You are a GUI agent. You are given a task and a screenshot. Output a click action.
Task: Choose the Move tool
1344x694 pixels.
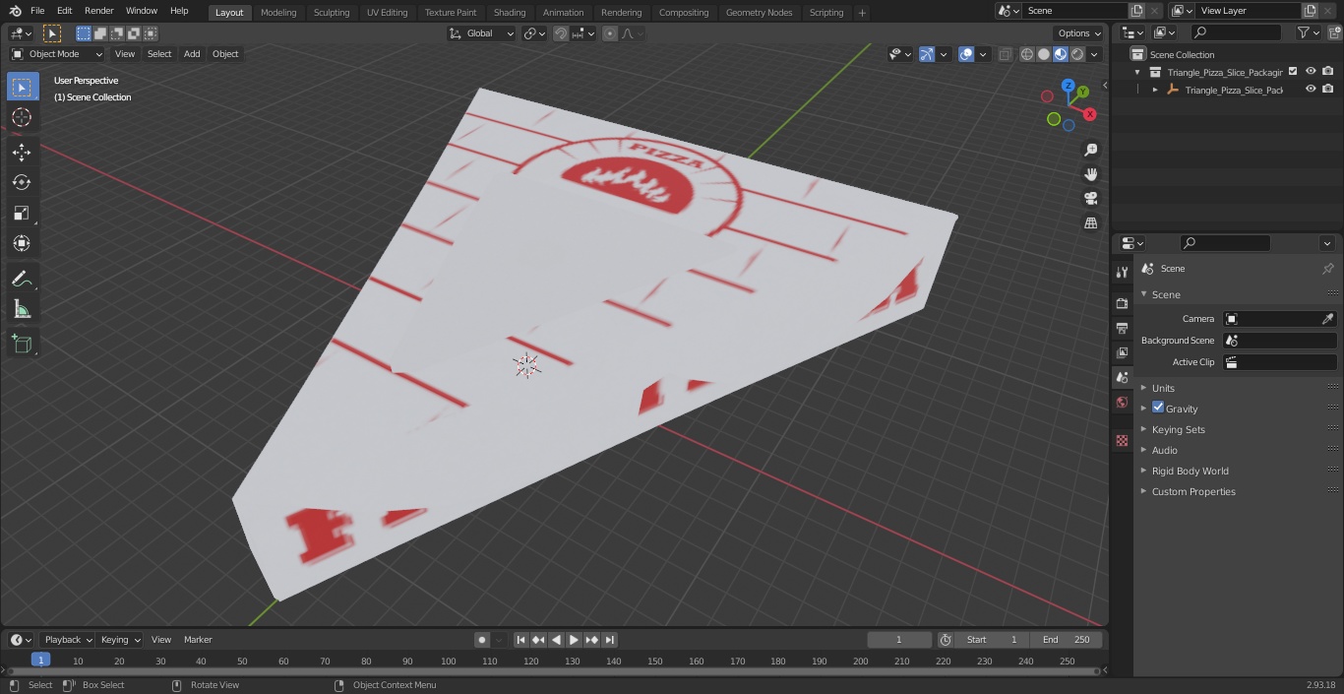click(x=22, y=152)
